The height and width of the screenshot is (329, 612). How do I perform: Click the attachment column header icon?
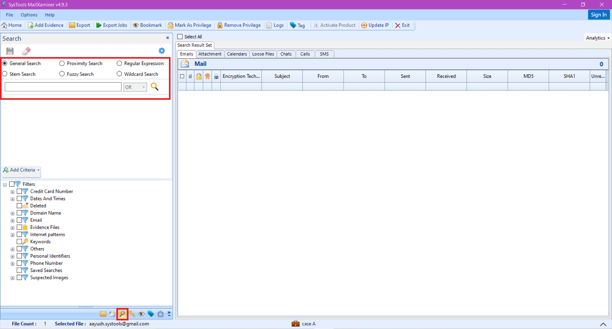coord(190,76)
